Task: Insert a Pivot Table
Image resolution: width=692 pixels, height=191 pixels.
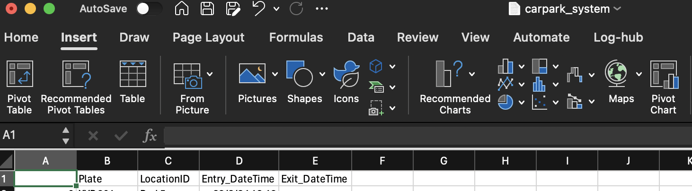Action: click(19, 87)
